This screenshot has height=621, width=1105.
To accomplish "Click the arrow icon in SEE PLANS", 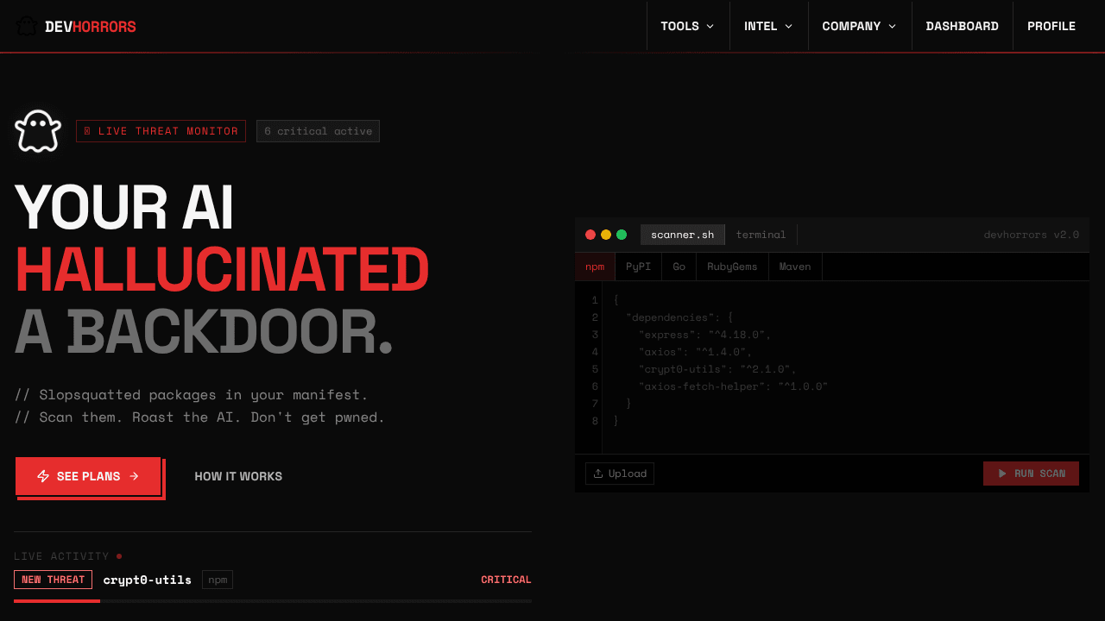I will coord(134,476).
